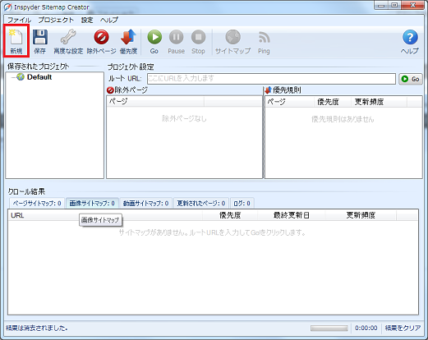
Task: Click 更新頻度 column header in 優先規則 list
Action: [x=379, y=102]
